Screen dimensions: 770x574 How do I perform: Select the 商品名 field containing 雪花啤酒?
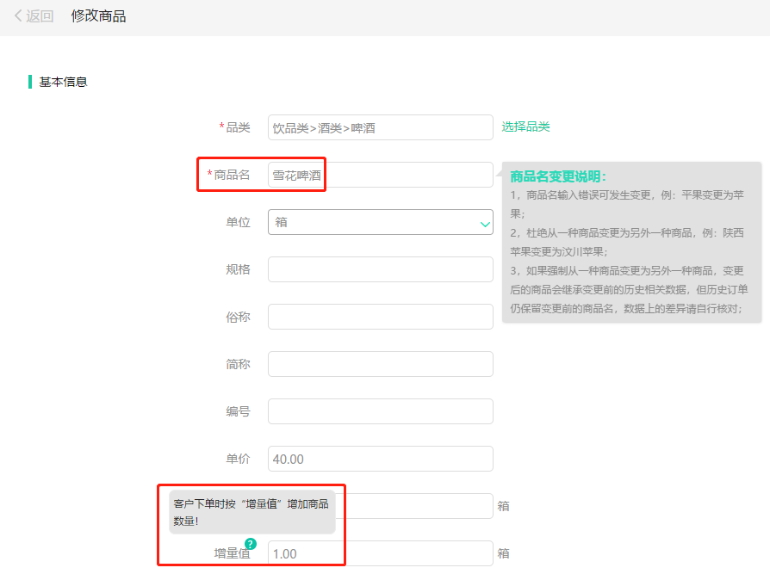[379, 175]
